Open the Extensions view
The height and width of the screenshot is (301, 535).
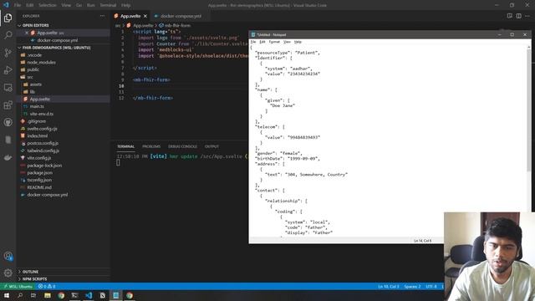point(8,105)
